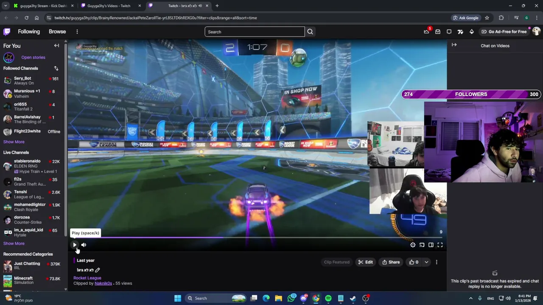Open the tab search dropdown arrow
The width and height of the screenshot is (543, 305).
(6, 6)
